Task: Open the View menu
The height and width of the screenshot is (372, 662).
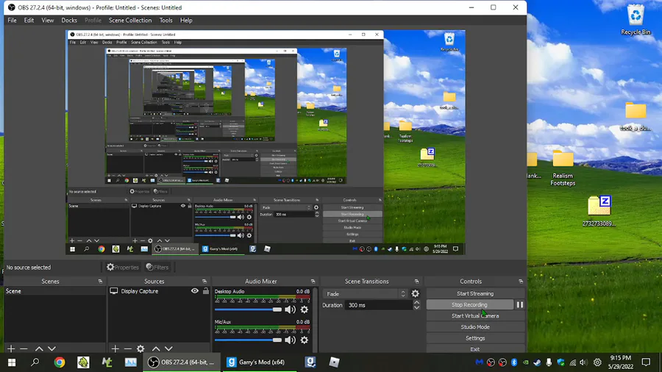Action: tap(47, 21)
